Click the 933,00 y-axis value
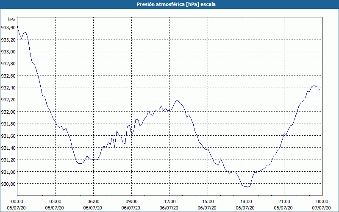 pyautogui.click(x=8, y=51)
